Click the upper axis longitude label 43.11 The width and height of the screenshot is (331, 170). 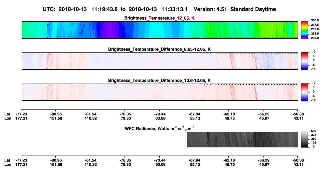tap(298, 118)
